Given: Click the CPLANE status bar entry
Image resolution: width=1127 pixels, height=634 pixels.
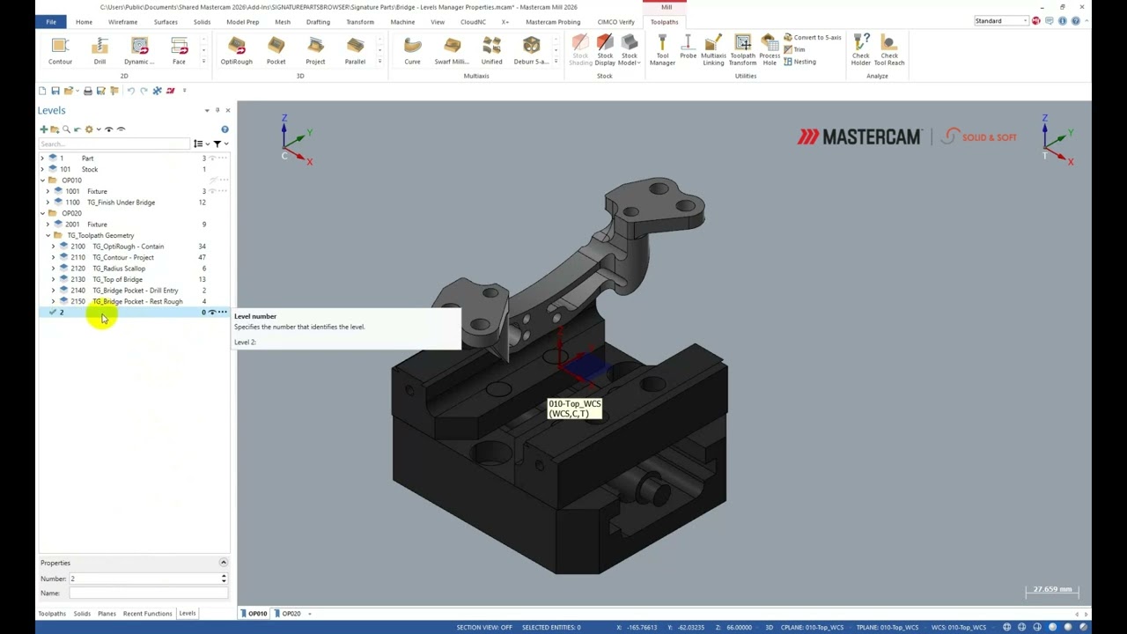Looking at the screenshot, I should click(810, 627).
